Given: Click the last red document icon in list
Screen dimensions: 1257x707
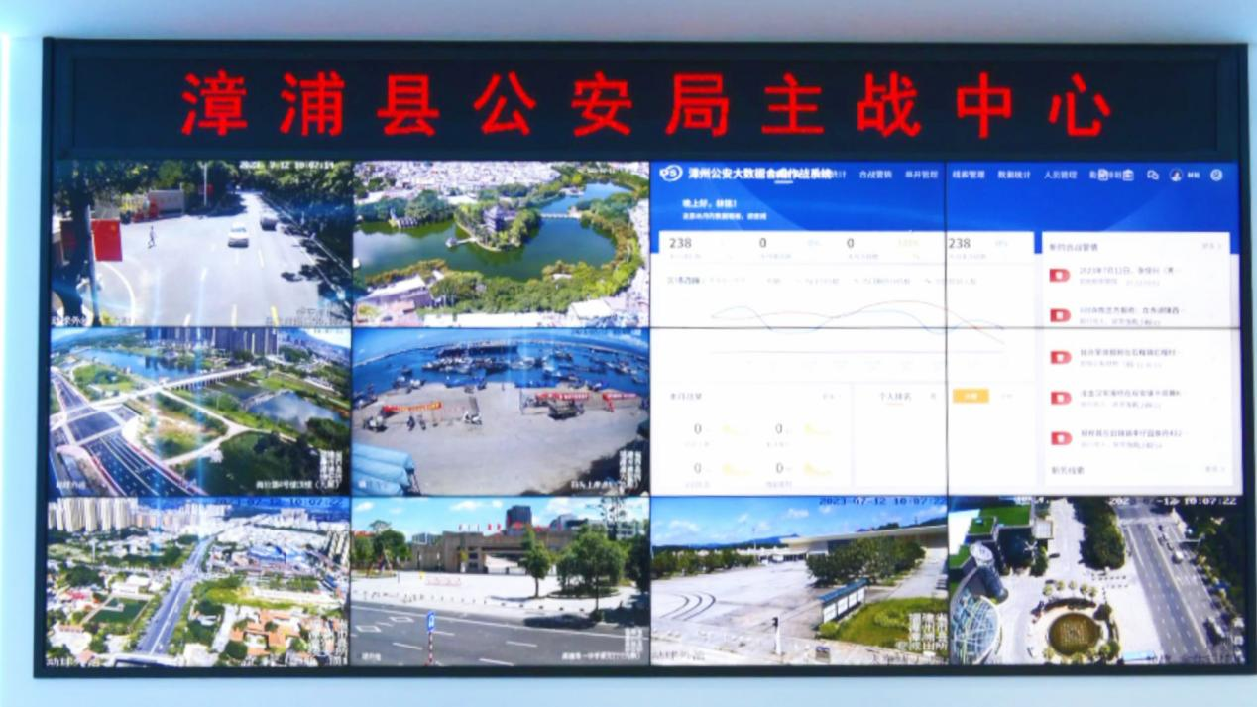Looking at the screenshot, I should point(1060,438).
